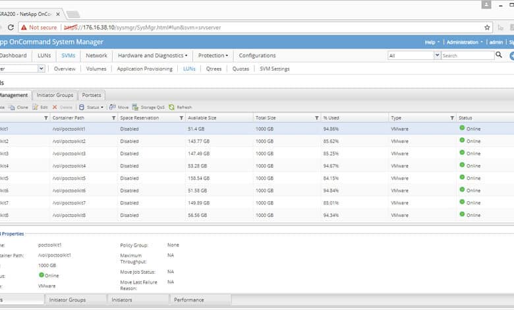
Task: Click the red Delete X icon
Action: tap(55, 108)
